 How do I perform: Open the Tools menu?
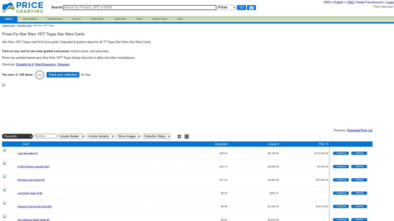(180, 19)
